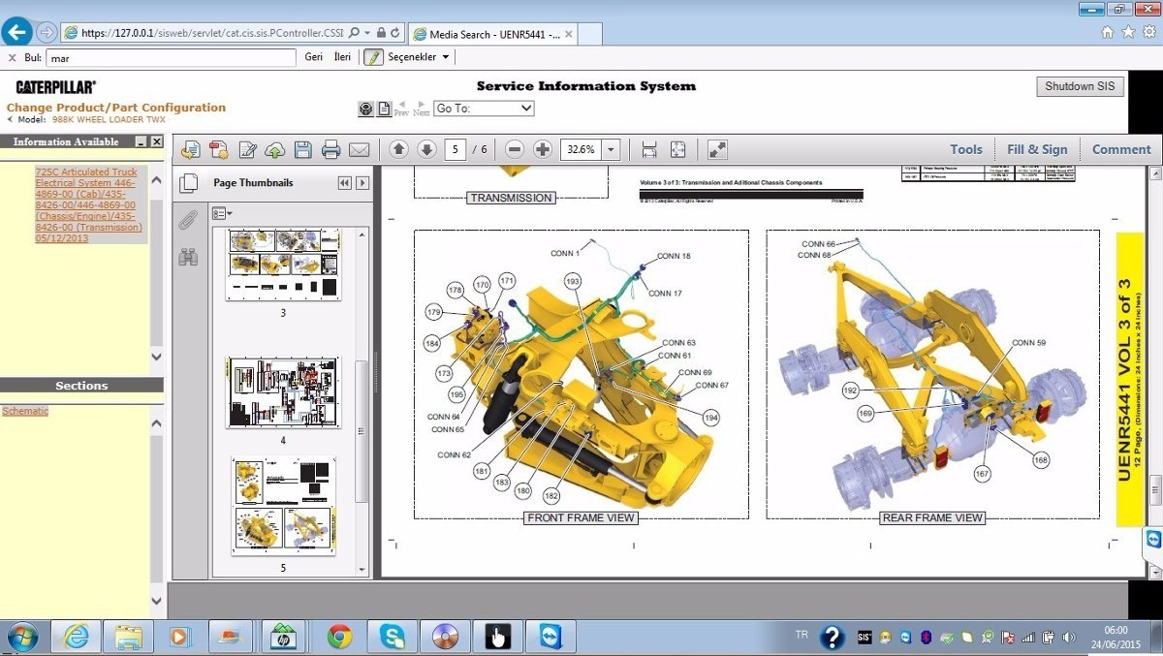Screen dimensions: 1163x656
Task: Click the Email envelope icon
Action: 360,149
